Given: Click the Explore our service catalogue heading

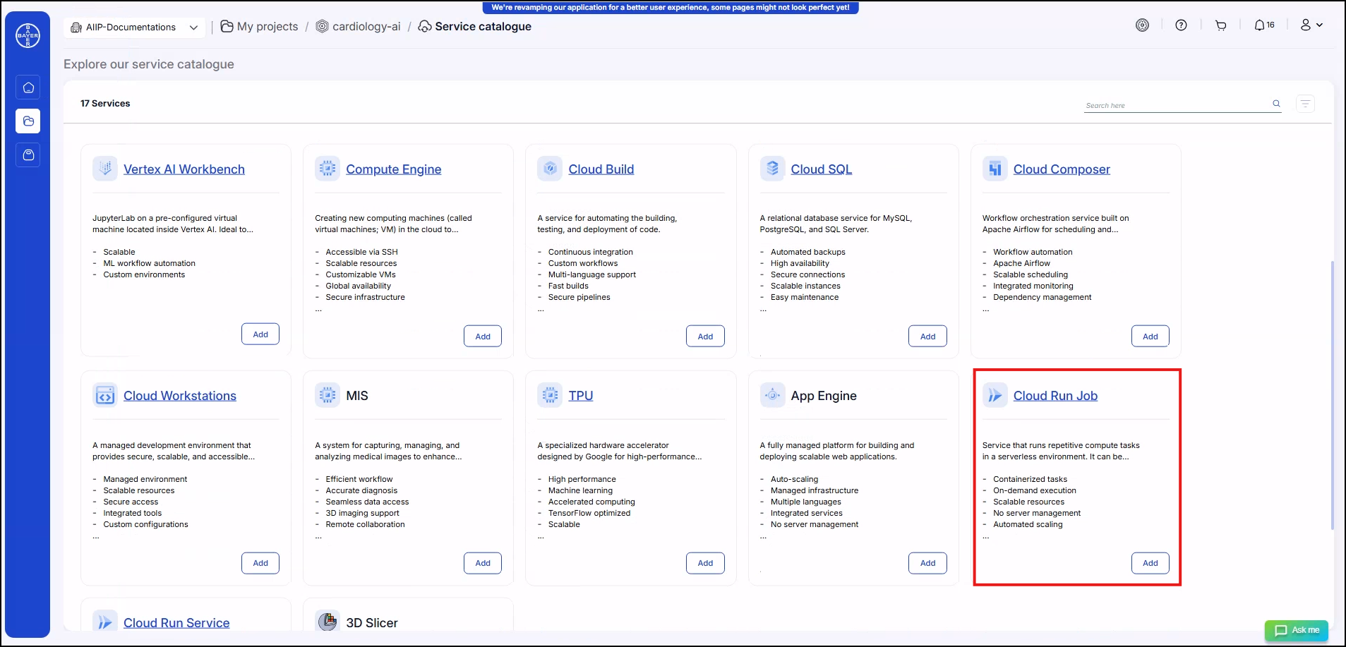Looking at the screenshot, I should [149, 64].
